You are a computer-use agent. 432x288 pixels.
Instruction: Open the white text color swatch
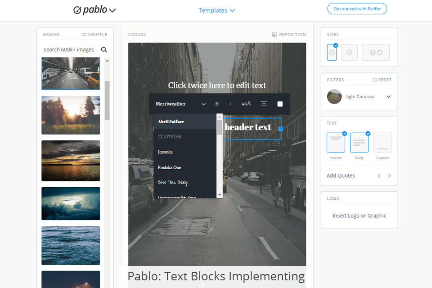280,104
